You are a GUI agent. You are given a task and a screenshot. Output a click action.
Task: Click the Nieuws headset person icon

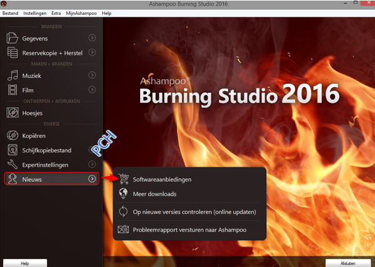coord(12,178)
